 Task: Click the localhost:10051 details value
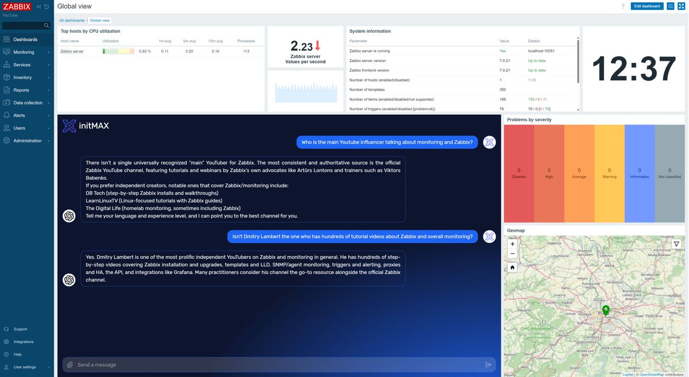[x=541, y=51]
